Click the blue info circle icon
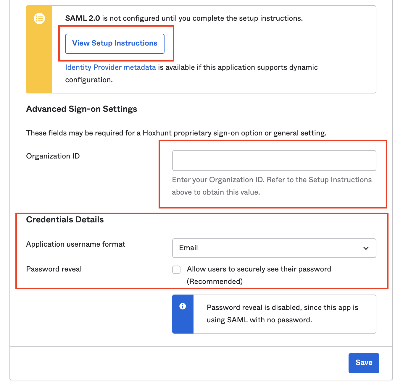The height and width of the screenshot is (388, 403). coord(183,306)
